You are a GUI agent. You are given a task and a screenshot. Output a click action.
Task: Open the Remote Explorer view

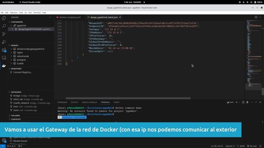click(4, 58)
